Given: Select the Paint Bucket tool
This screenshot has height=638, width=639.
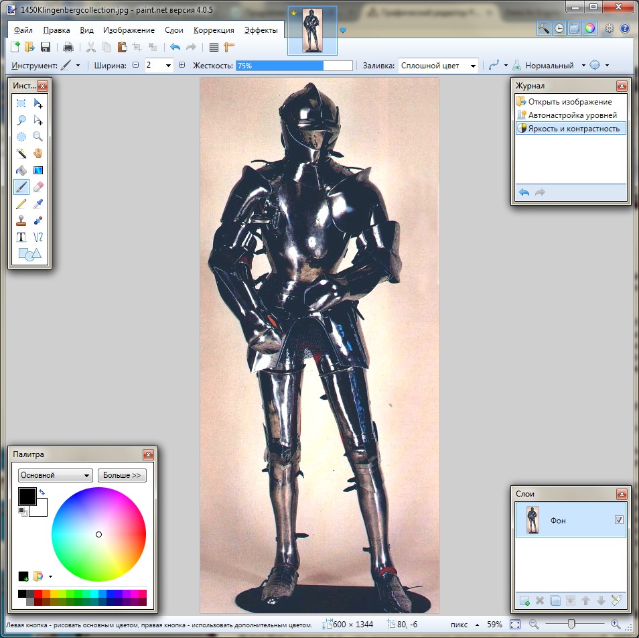Looking at the screenshot, I should pos(21,170).
